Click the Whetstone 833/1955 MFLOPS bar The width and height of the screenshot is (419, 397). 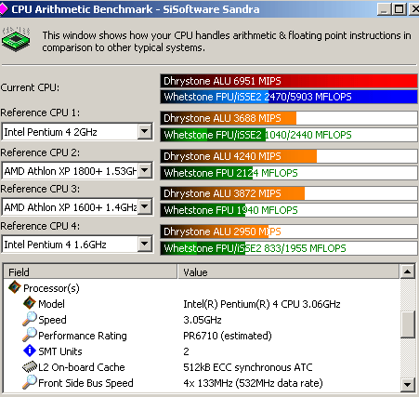tap(289, 248)
